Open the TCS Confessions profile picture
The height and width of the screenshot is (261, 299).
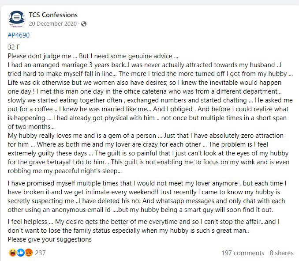tap(17, 19)
